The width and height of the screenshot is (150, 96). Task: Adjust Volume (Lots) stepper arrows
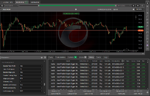[42, 82]
